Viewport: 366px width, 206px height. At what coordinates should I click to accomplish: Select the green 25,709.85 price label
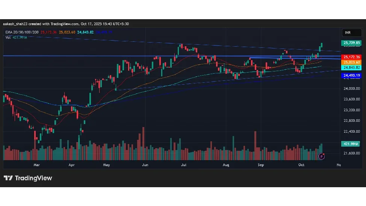pyautogui.click(x=351, y=43)
